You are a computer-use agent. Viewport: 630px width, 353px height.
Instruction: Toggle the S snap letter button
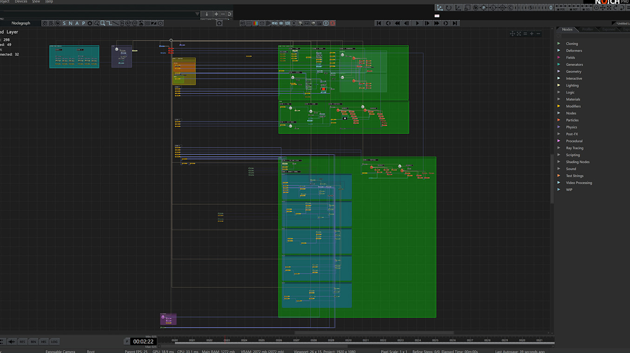click(64, 23)
